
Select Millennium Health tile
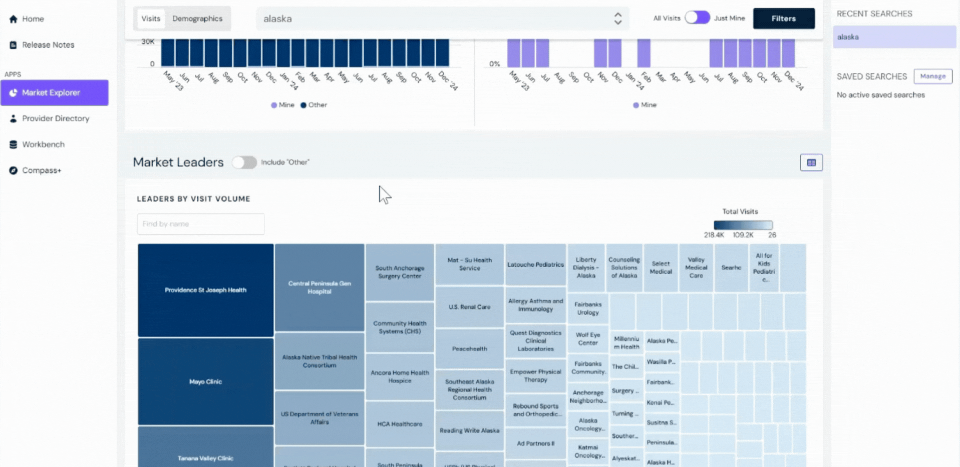coord(626,343)
